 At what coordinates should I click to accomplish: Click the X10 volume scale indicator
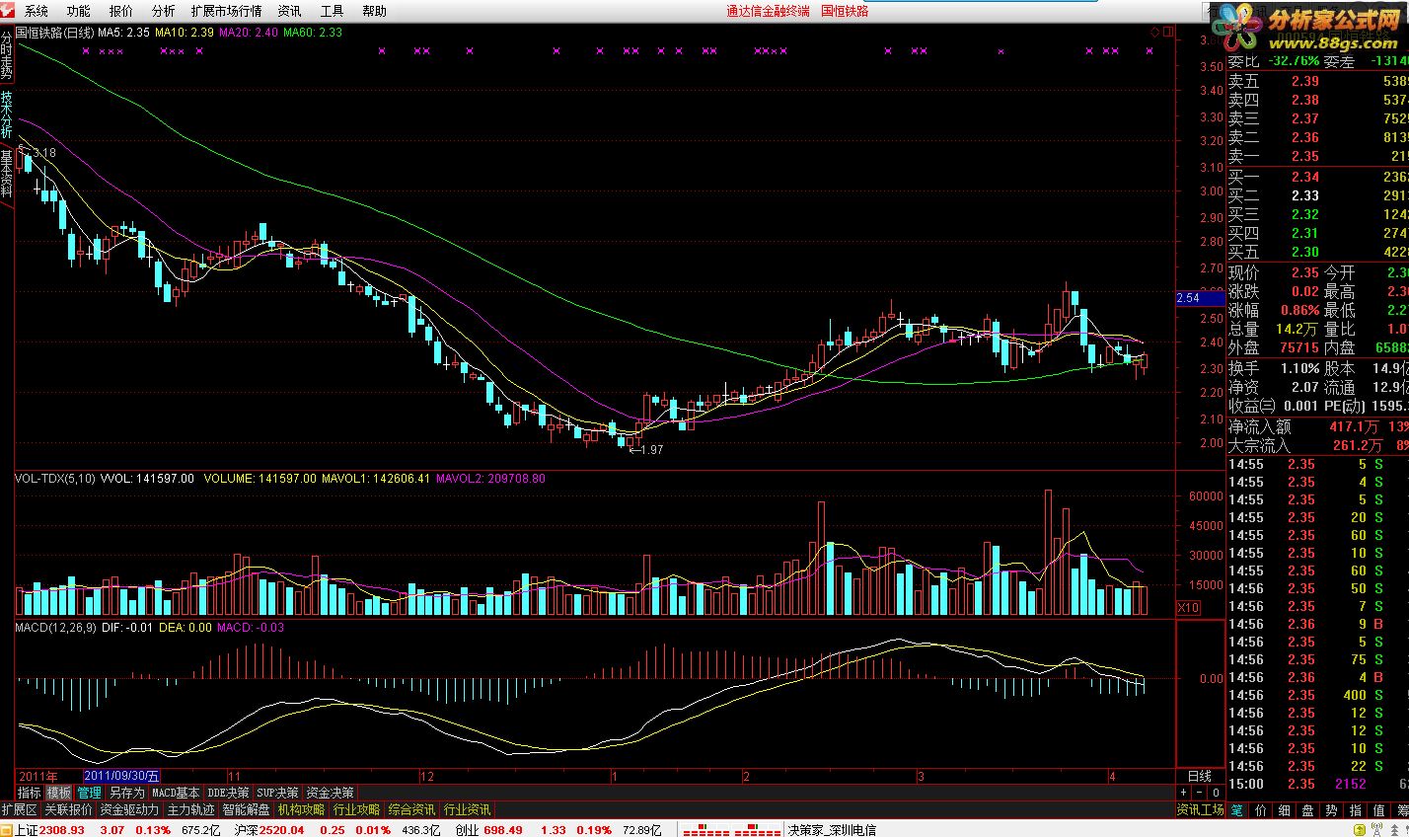pos(1189,608)
